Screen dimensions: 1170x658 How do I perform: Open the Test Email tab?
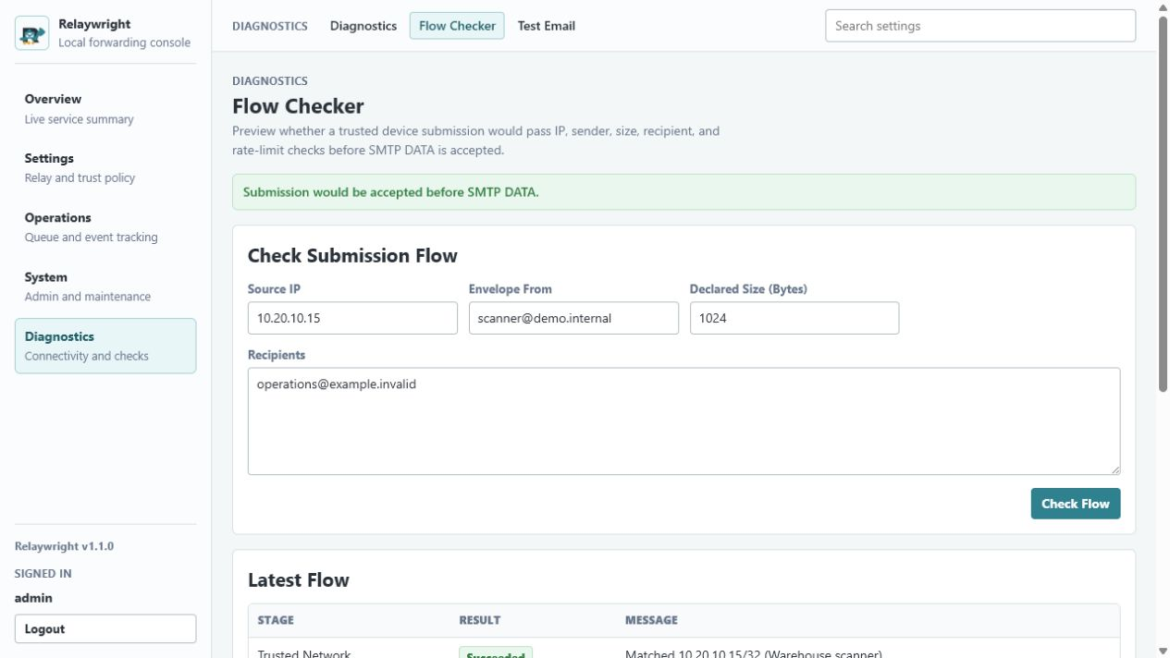click(x=547, y=26)
